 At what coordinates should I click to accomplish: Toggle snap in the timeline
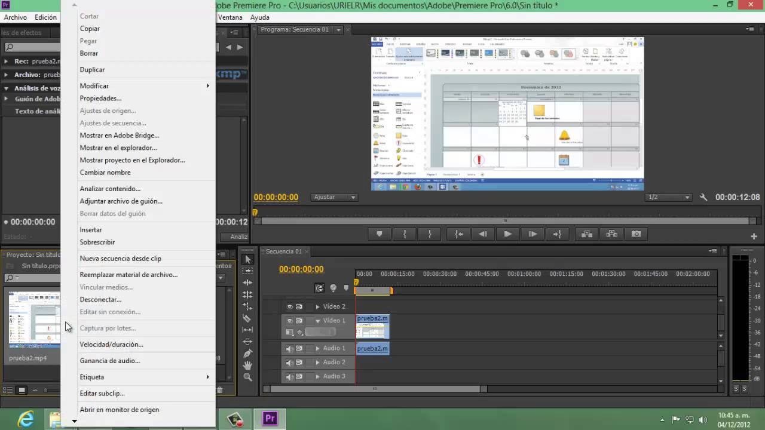point(319,288)
